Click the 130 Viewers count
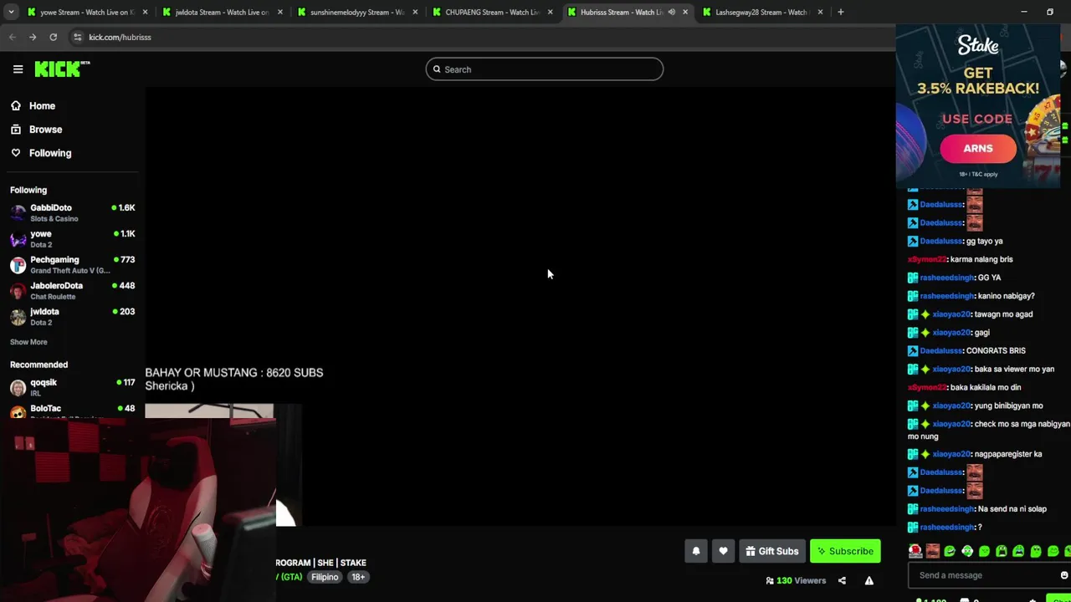This screenshot has width=1071, height=602. tap(796, 580)
